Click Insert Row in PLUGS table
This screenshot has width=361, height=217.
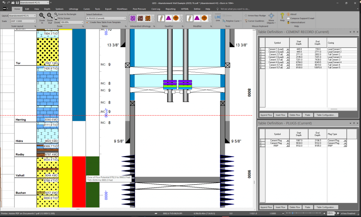point(280,207)
